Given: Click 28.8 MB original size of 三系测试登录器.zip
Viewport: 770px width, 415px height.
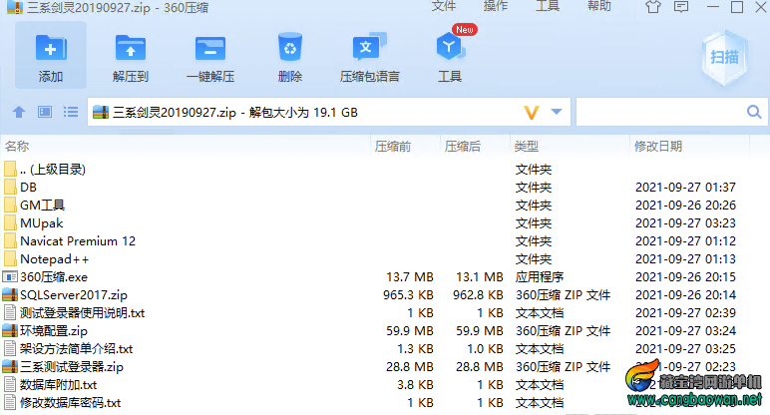Looking at the screenshot, I should coord(410,367).
